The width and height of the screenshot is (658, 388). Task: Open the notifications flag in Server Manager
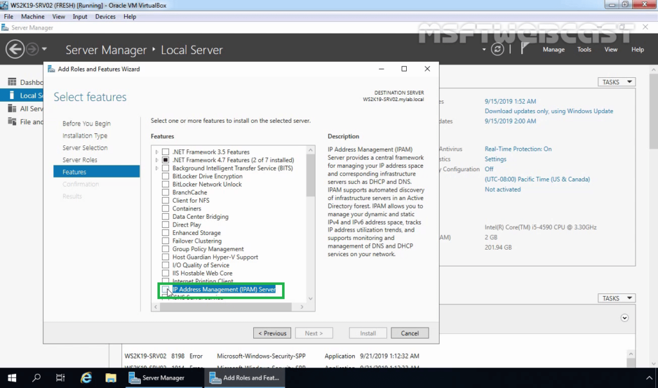point(524,49)
